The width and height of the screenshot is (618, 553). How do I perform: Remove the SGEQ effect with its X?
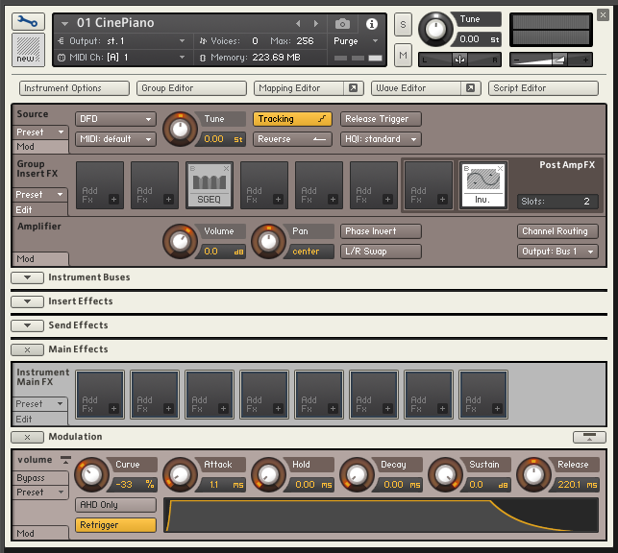pyautogui.click(x=226, y=168)
